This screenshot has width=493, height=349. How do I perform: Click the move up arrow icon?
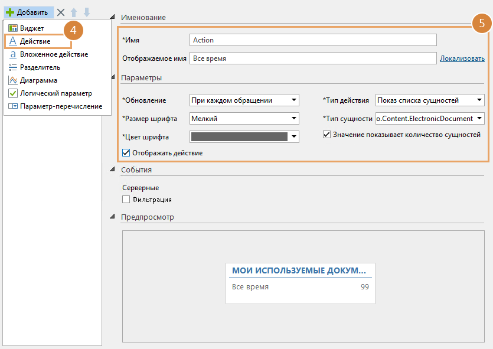(74, 12)
